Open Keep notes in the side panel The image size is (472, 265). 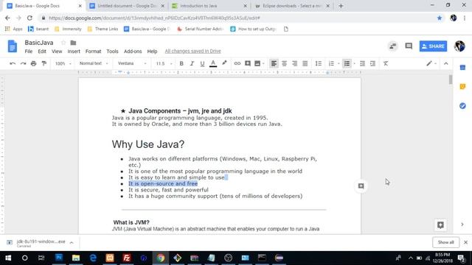pyautogui.click(x=462, y=87)
